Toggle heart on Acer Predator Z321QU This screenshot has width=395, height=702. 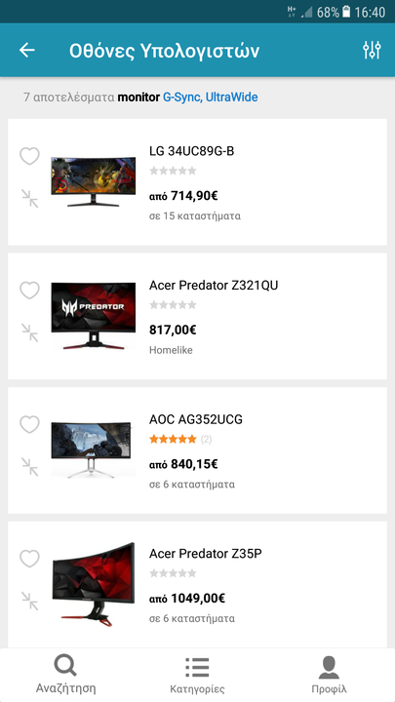tap(29, 291)
